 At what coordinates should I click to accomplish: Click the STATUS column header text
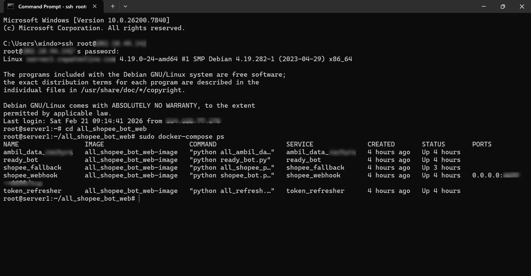pos(434,145)
